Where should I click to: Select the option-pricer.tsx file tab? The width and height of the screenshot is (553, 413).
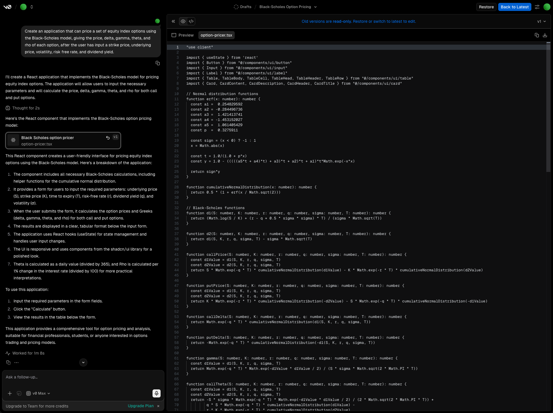coord(216,35)
